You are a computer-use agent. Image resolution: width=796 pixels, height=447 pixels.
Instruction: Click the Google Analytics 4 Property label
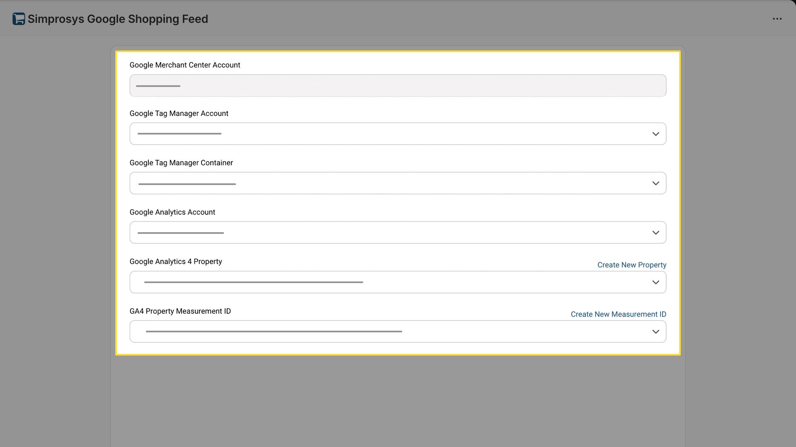point(176,261)
